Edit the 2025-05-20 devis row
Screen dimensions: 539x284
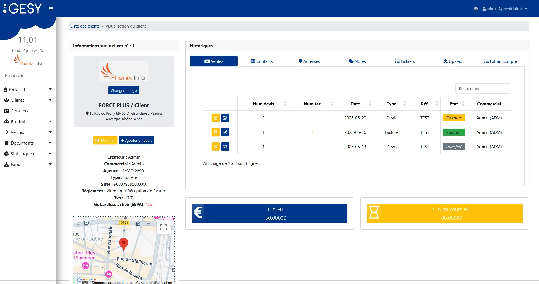coord(225,118)
